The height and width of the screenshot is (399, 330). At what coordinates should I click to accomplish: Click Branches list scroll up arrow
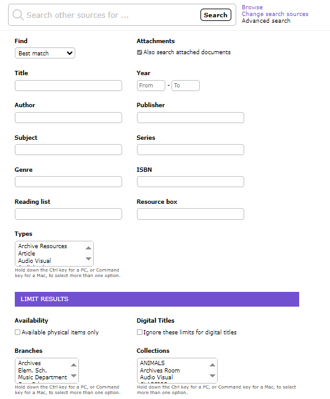(73, 365)
